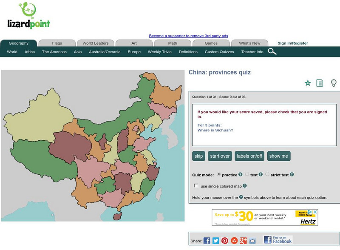Share quiz on Reddit
Viewport: 340px width, 250px height.
coord(252,241)
